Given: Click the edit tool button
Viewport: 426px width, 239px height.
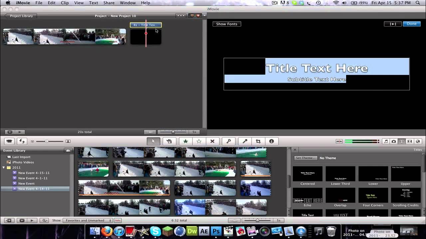Looking at the screenshot, I should point(169,141).
